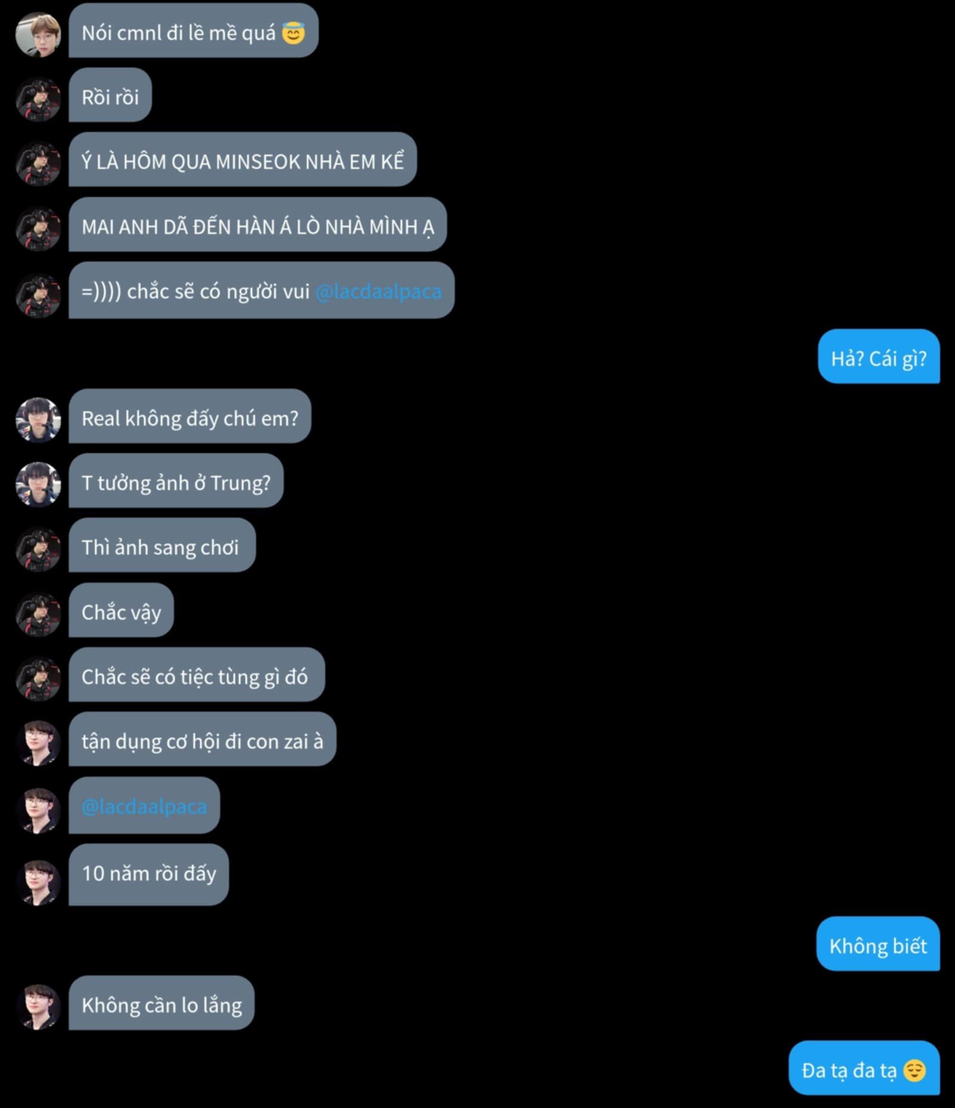Select the 'Thì ảnh sang chơi' message
The width and height of the screenshot is (955, 1108).
(162, 545)
